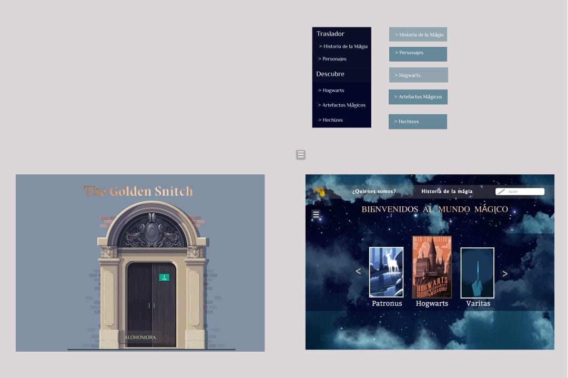Click the BIENVENIDOS AL MUNDO MÁGICO heading
568x378 pixels.
tap(435, 210)
